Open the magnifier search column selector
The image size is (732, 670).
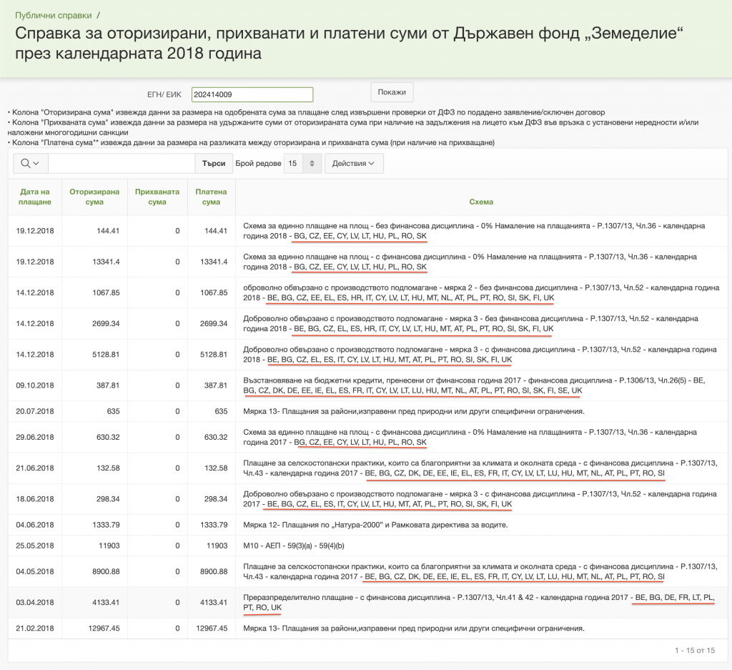[x=30, y=163]
